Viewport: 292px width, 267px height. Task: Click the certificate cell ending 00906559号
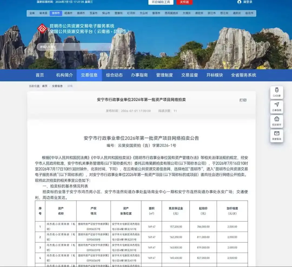pyautogui.click(x=94, y=248)
